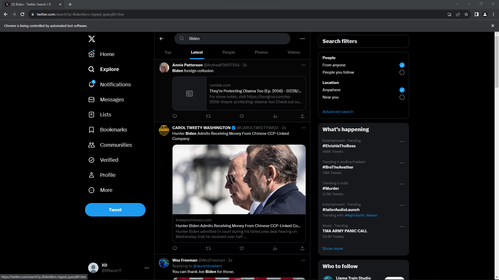This screenshot has height=280, width=499.
Task: Open more options on Annie Patterson's tweet
Action: click(x=303, y=65)
